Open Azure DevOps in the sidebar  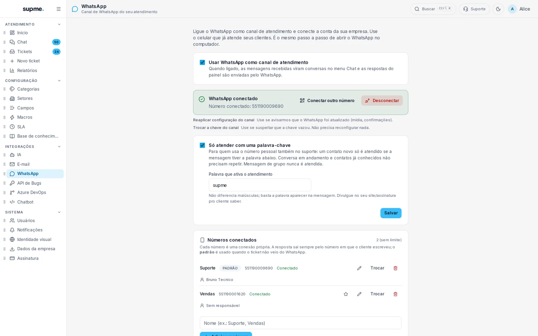click(x=35, y=192)
